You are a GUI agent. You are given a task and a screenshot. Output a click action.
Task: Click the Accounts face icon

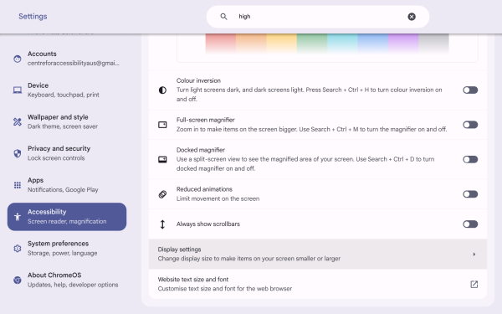coord(18,59)
